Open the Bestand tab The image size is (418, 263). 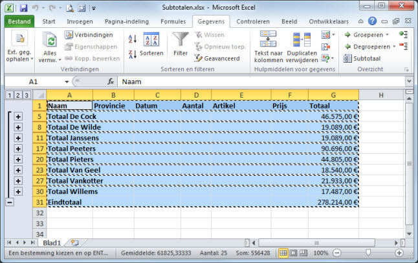pyautogui.click(x=19, y=21)
